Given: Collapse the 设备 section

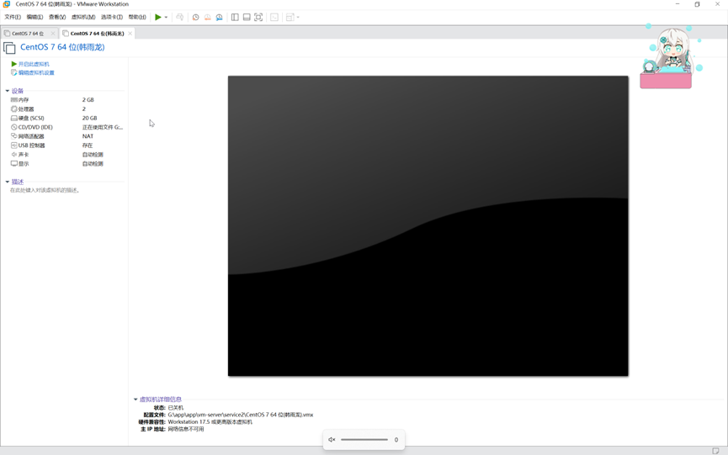Looking at the screenshot, I should coord(8,91).
